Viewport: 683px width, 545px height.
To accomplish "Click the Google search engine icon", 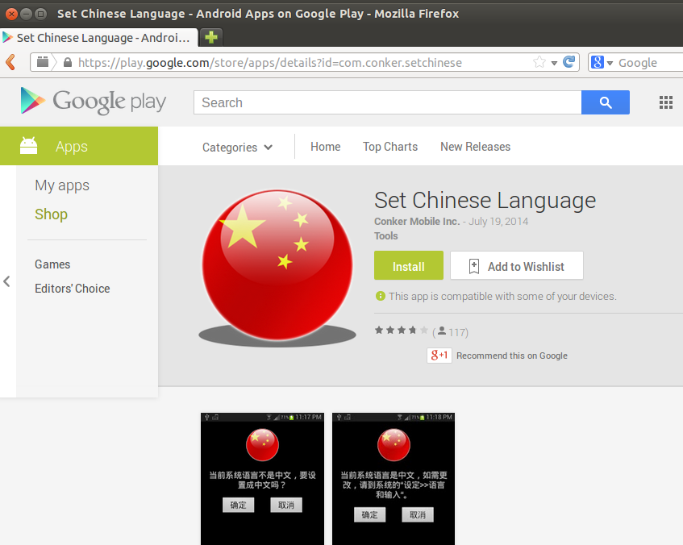I will [598, 62].
